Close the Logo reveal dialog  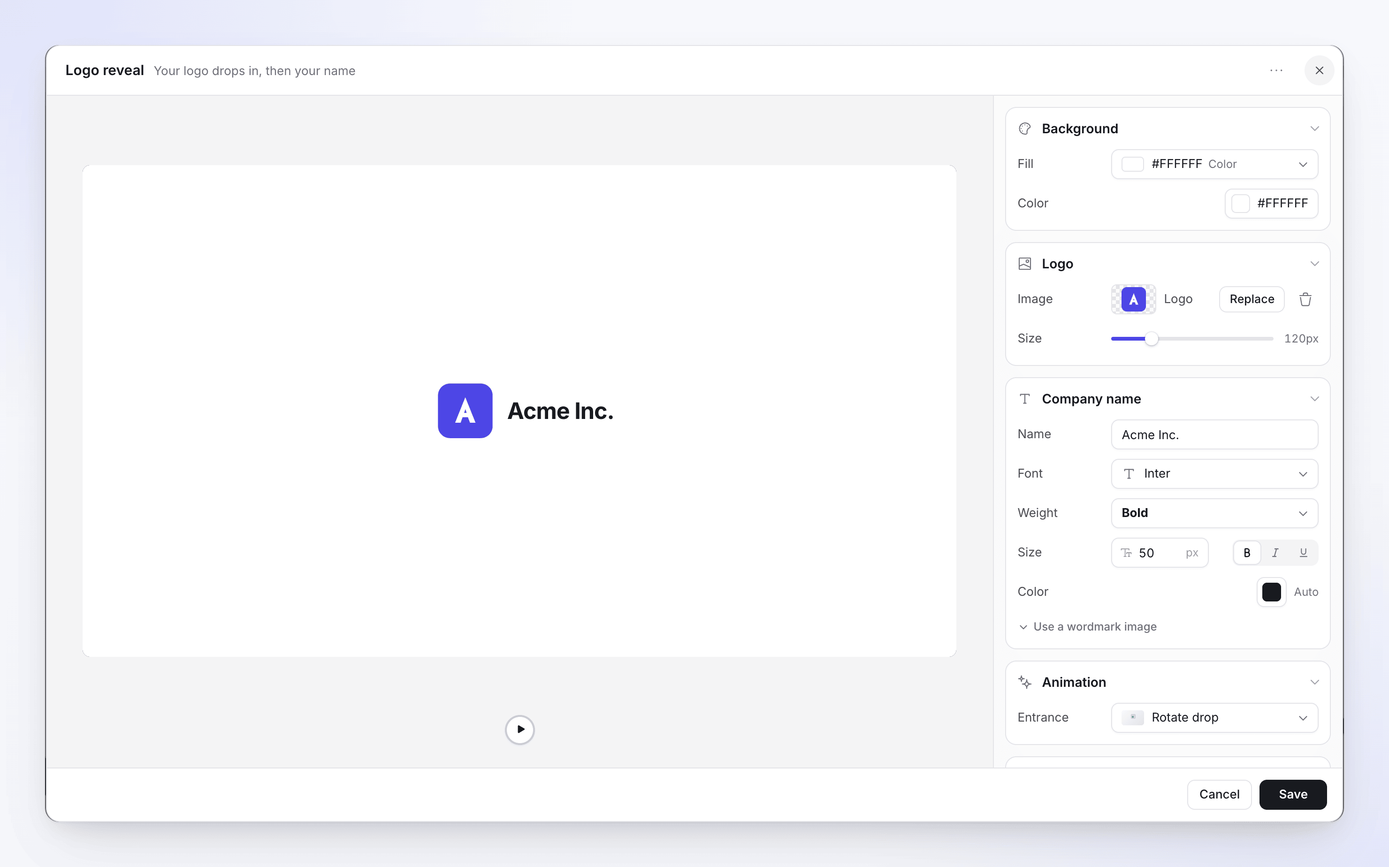click(x=1319, y=70)
